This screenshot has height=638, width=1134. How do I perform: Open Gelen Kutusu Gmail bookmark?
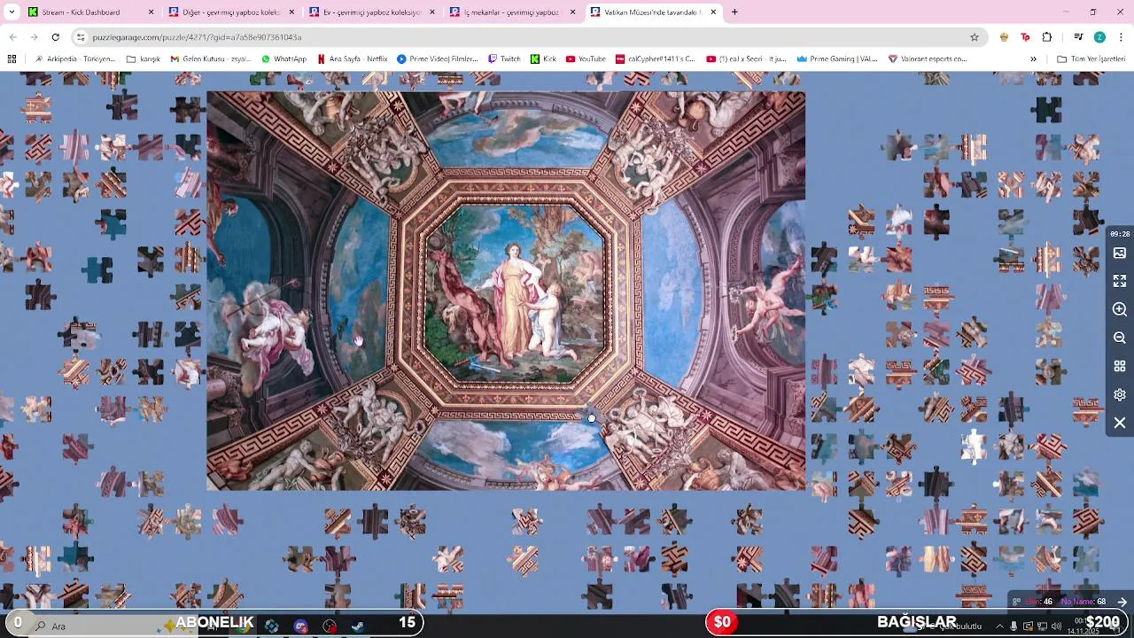pyautogui.click(x=211, y=59)
